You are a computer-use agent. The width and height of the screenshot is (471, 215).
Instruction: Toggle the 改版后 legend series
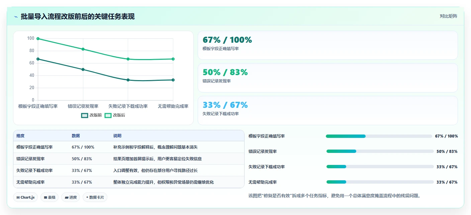pos(115,115)
